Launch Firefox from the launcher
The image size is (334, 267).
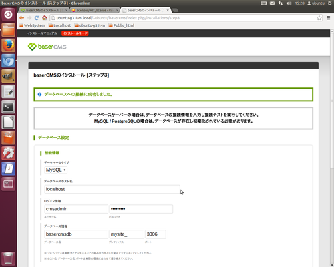click(9, 45)
